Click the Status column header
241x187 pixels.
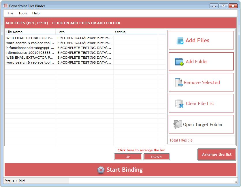click(x=135, y=32)
